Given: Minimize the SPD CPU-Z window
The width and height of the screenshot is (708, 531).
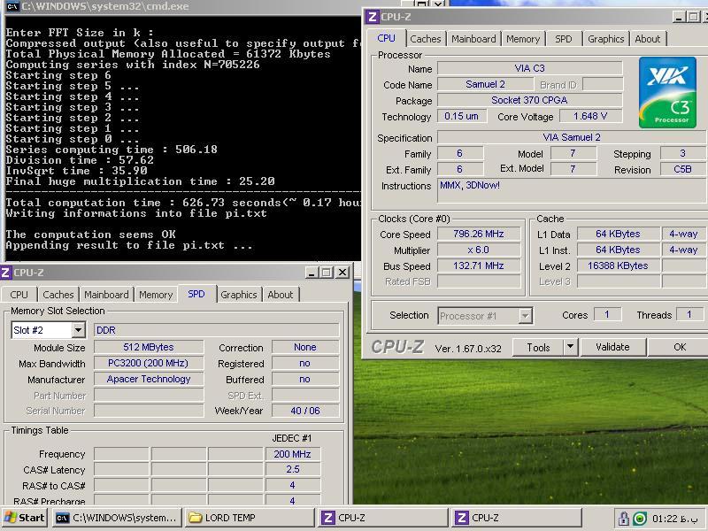Looking at the screenshot, I should (312, 273).
